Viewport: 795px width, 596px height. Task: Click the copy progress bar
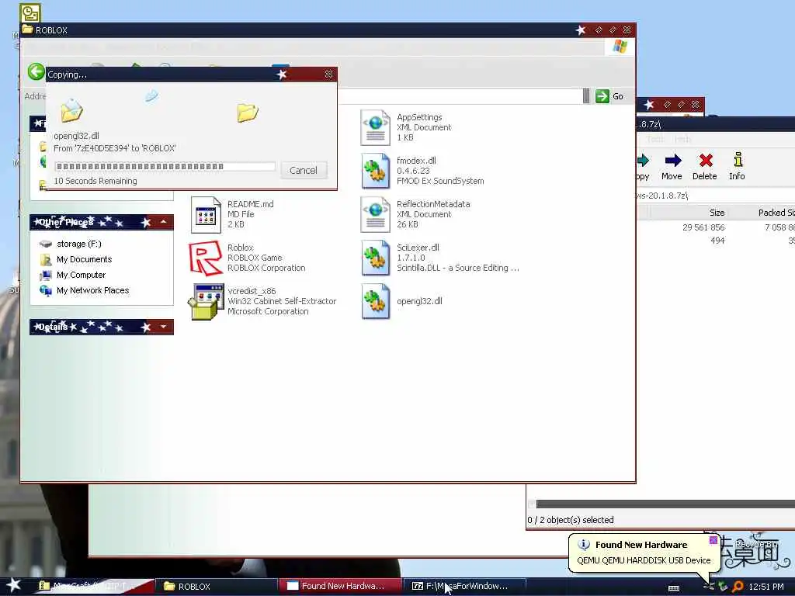165,166
